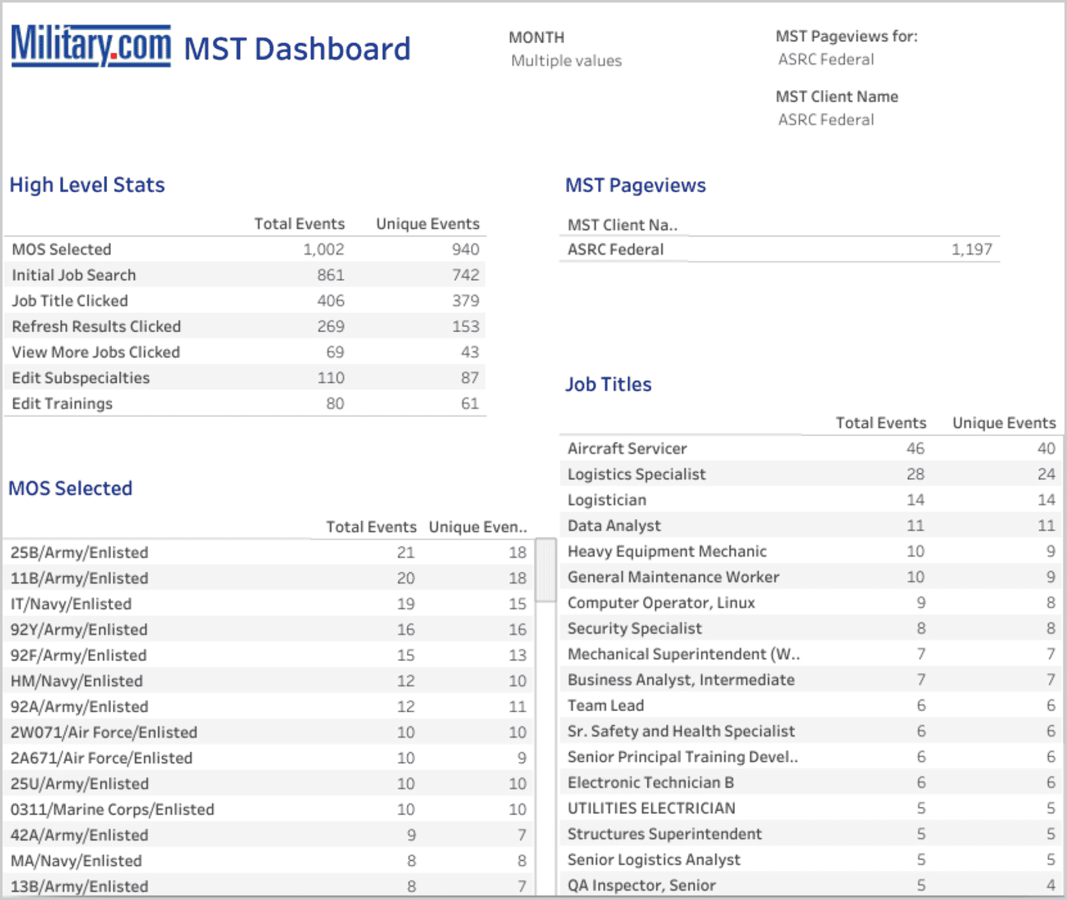Screen dimensions: 1067x900
Task: Click 'Sr. Safety and Health Specialist' job title
Action: [680, 731]
